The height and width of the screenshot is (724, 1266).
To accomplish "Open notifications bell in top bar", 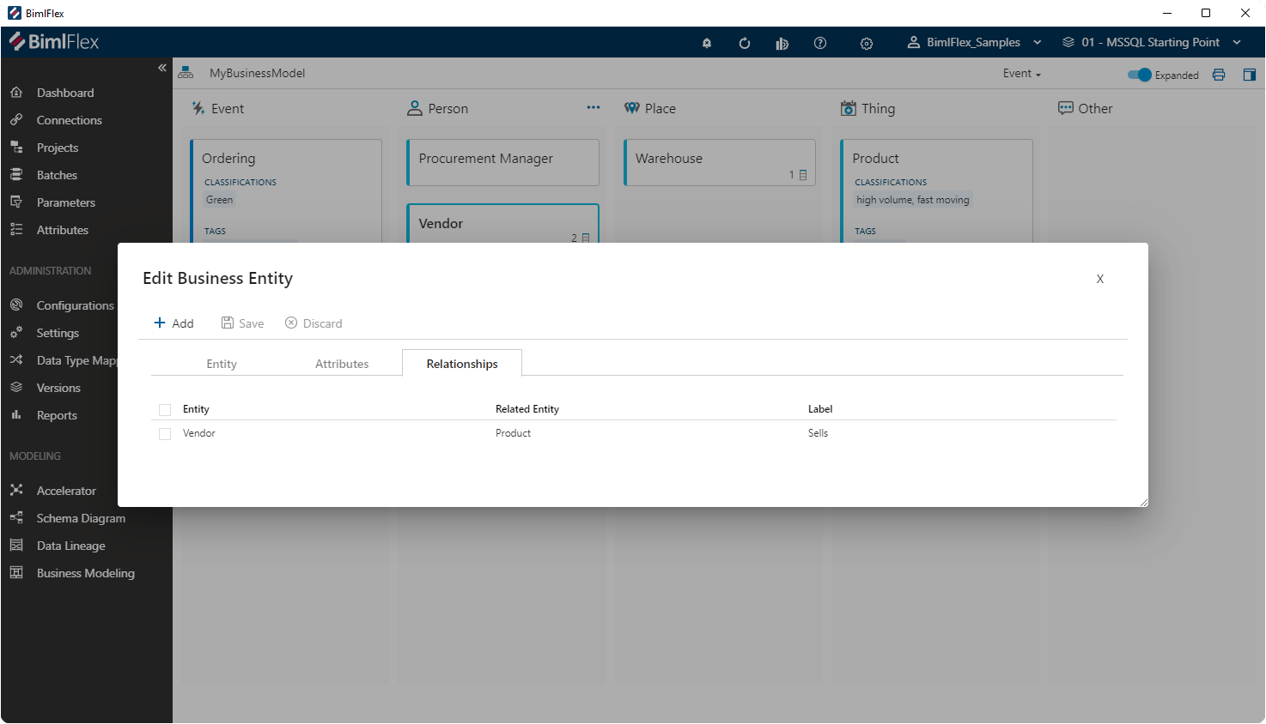I will point(706,42).
